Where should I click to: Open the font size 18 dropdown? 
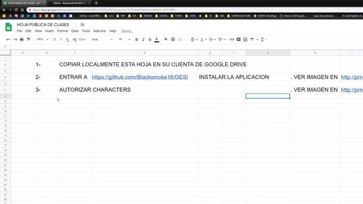click(124, 40)
